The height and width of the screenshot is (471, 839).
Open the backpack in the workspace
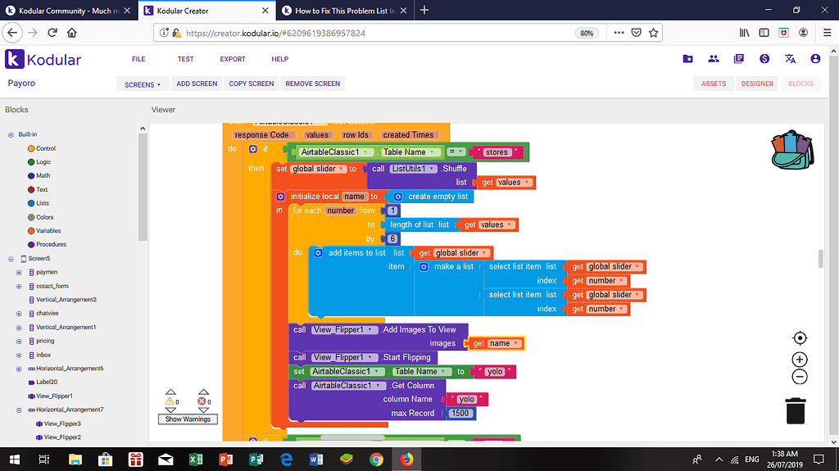(791, 150)
